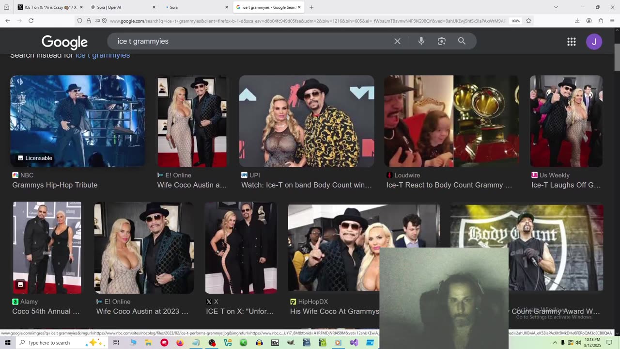
Task: Switch to the Sora | OpenAI tab
Action: 123,7
